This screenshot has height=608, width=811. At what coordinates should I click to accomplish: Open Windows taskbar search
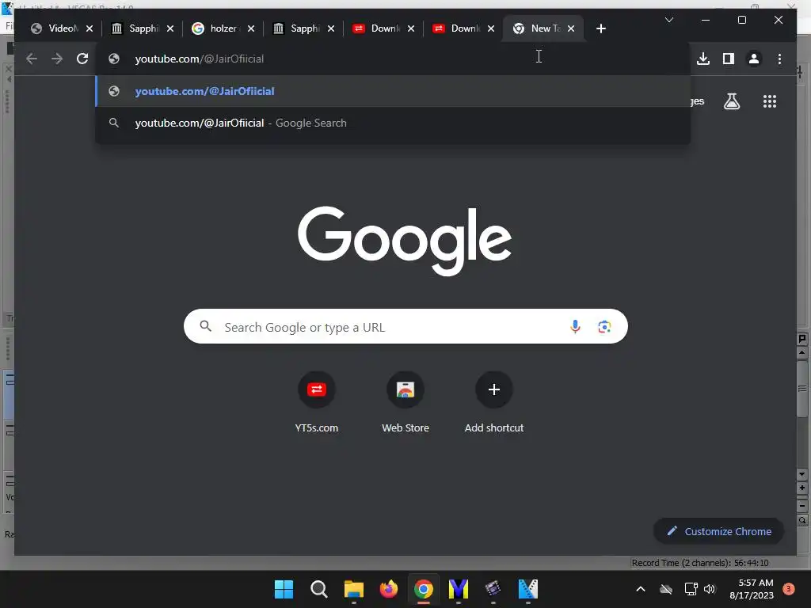click(x=319, y=589)
